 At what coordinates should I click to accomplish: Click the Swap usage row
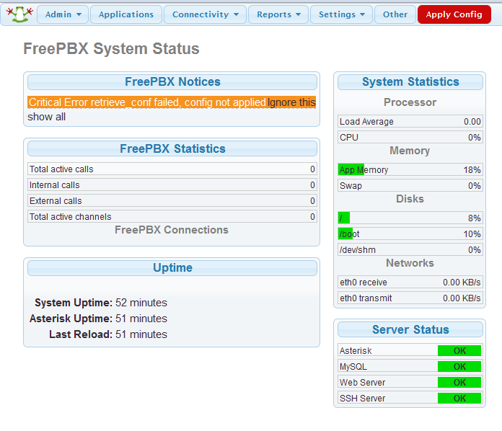point(410,185)
